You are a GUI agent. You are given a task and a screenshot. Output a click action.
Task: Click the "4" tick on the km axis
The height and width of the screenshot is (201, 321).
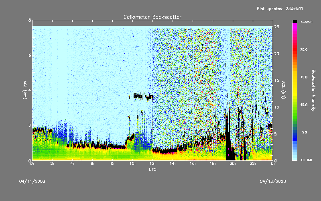(x=30, y=90)
